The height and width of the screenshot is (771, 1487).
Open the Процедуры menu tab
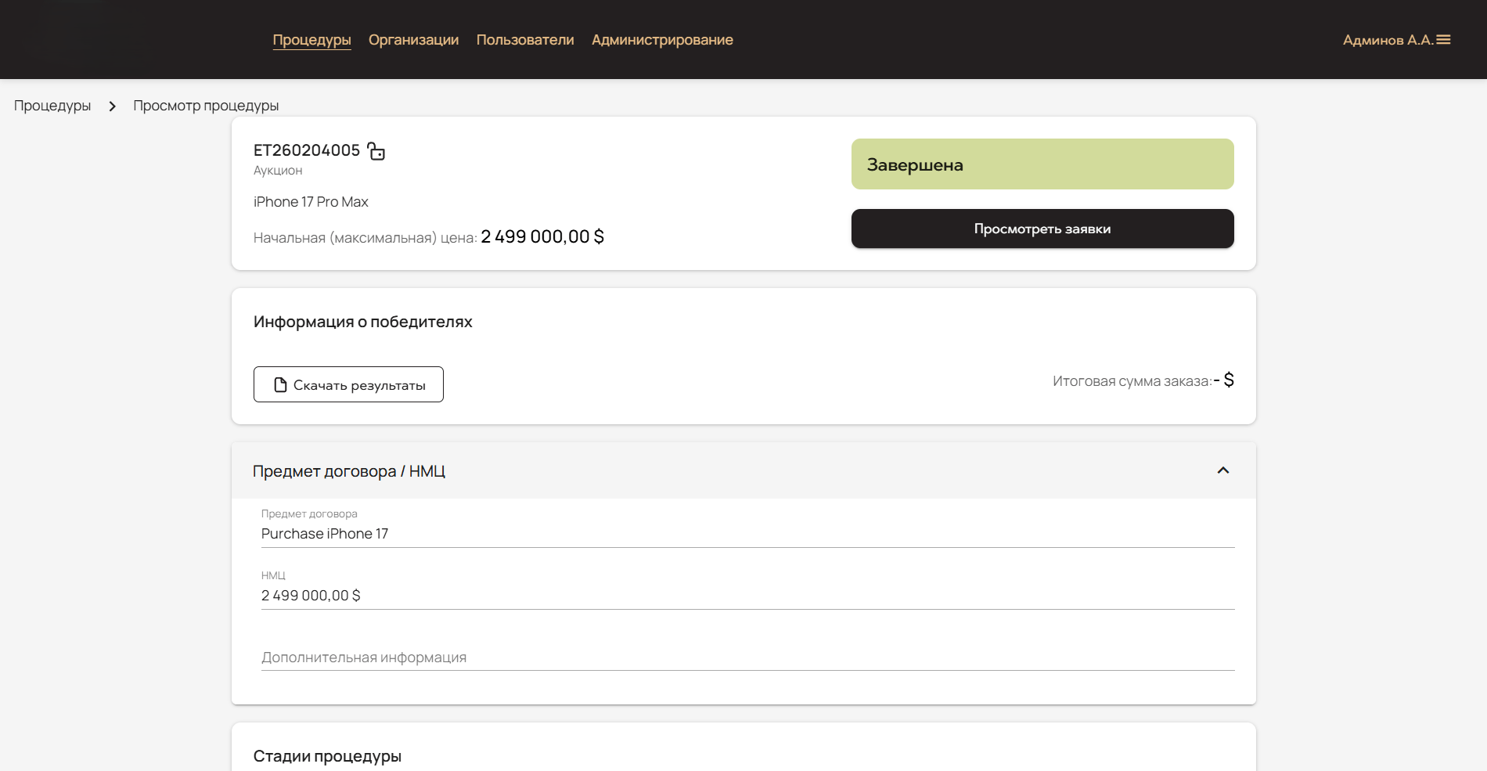(311, 40)
